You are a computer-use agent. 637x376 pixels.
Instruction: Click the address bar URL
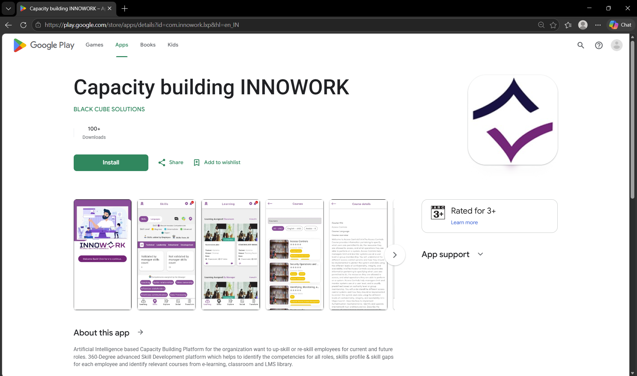pos(142,25)
